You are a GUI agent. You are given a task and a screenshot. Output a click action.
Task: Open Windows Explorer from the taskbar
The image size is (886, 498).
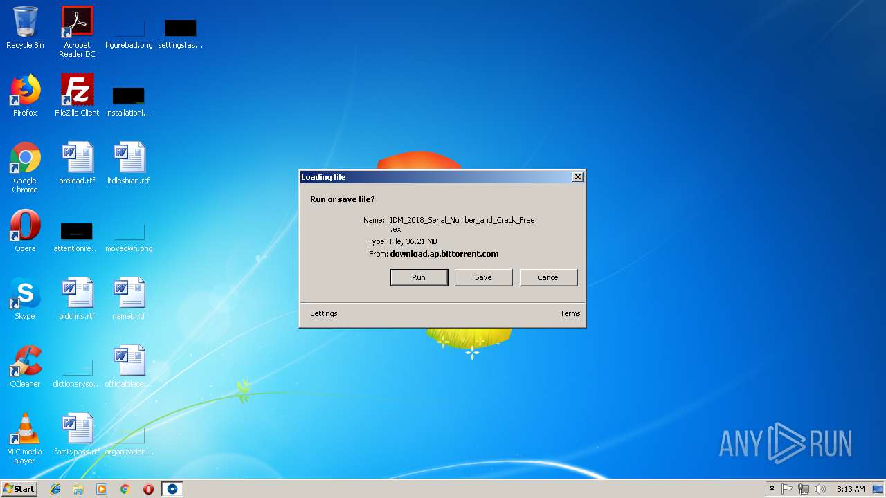pos(78,489)
